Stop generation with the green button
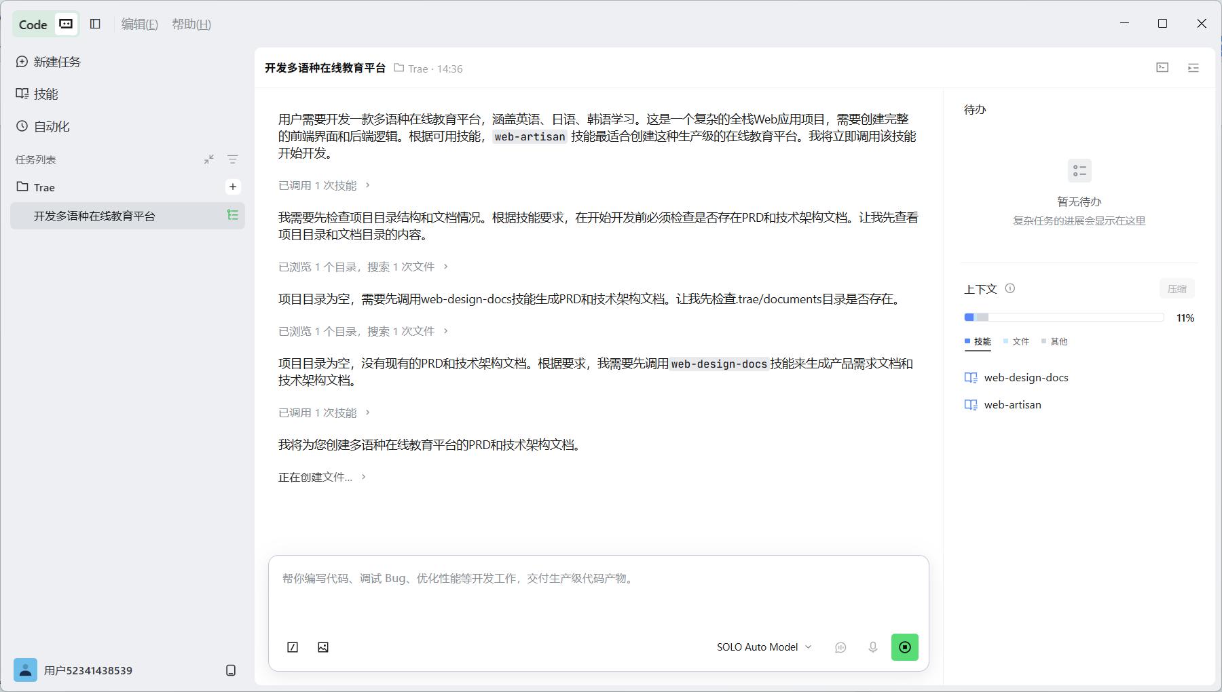 coord(905,647)
